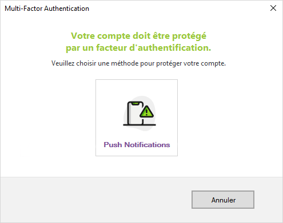Screen dimensions: 283x223
Task: Choose the Push Notifications method tile
Action: (x=137, y=118)
